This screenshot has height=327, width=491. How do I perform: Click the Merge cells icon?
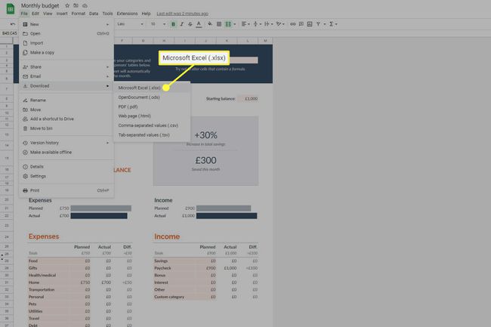228,24
